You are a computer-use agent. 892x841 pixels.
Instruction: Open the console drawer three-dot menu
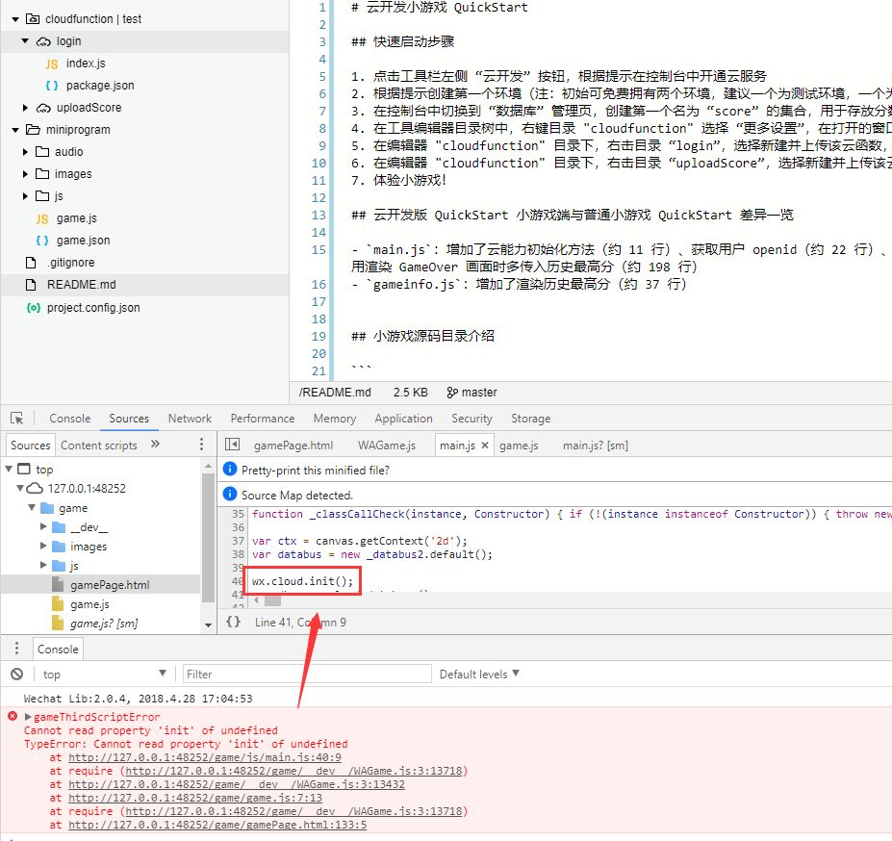pos(16,649)
